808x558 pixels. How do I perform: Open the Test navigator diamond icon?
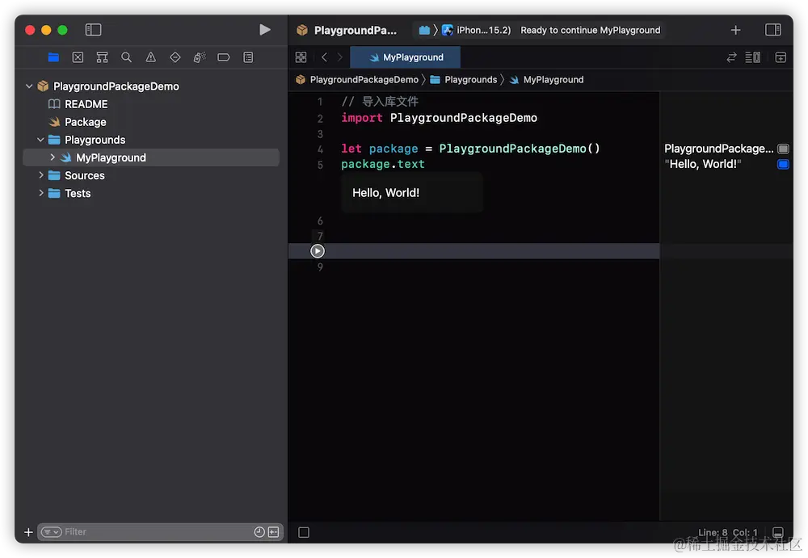tap(175, 57)
